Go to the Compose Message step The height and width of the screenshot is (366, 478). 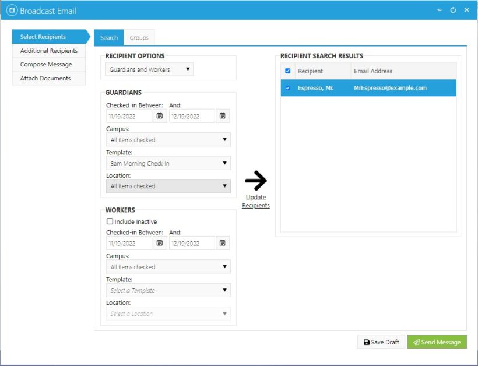(46, 65)
